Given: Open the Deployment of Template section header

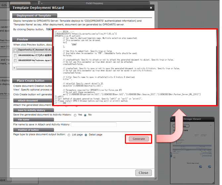Looking at the screenshot, I should pyautogui.click(x=34, y=16).
